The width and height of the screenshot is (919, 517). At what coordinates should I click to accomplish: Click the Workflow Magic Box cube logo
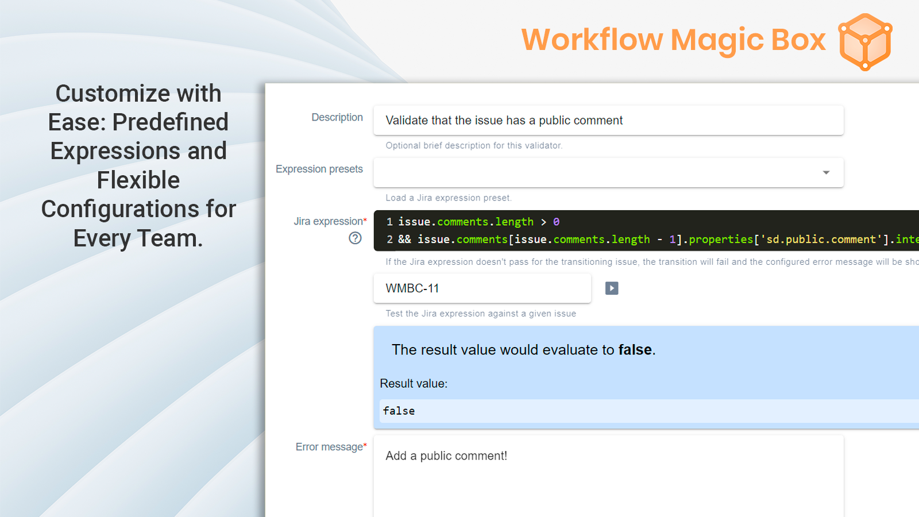865,41
